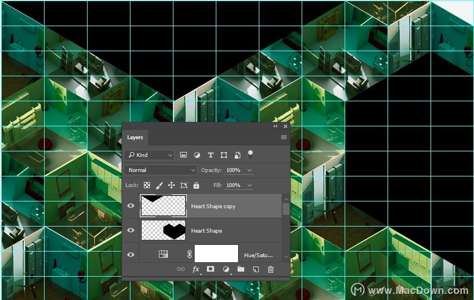474x300 pixels.
Task: Toggle layer filtering on/off switch
Action: [250, 155]
